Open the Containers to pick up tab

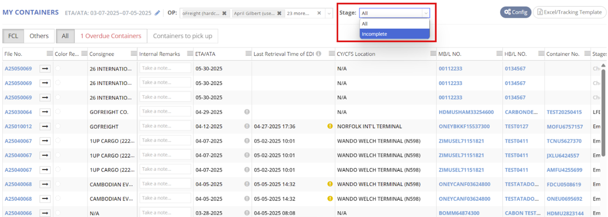[x=182, y=36]
